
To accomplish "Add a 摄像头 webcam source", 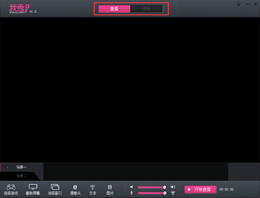I will pos(75,190).
